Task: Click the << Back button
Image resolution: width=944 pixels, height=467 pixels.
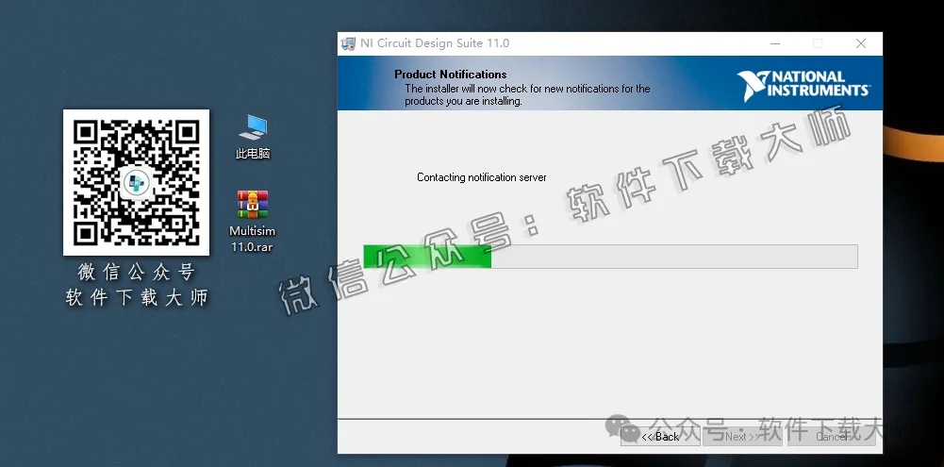Action: pos(660,437)
